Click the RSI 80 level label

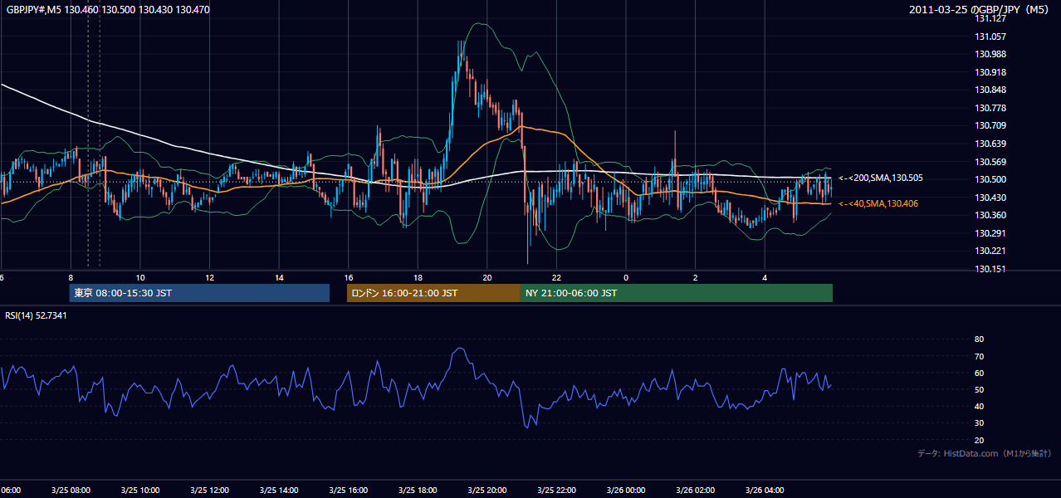[979, 339]
